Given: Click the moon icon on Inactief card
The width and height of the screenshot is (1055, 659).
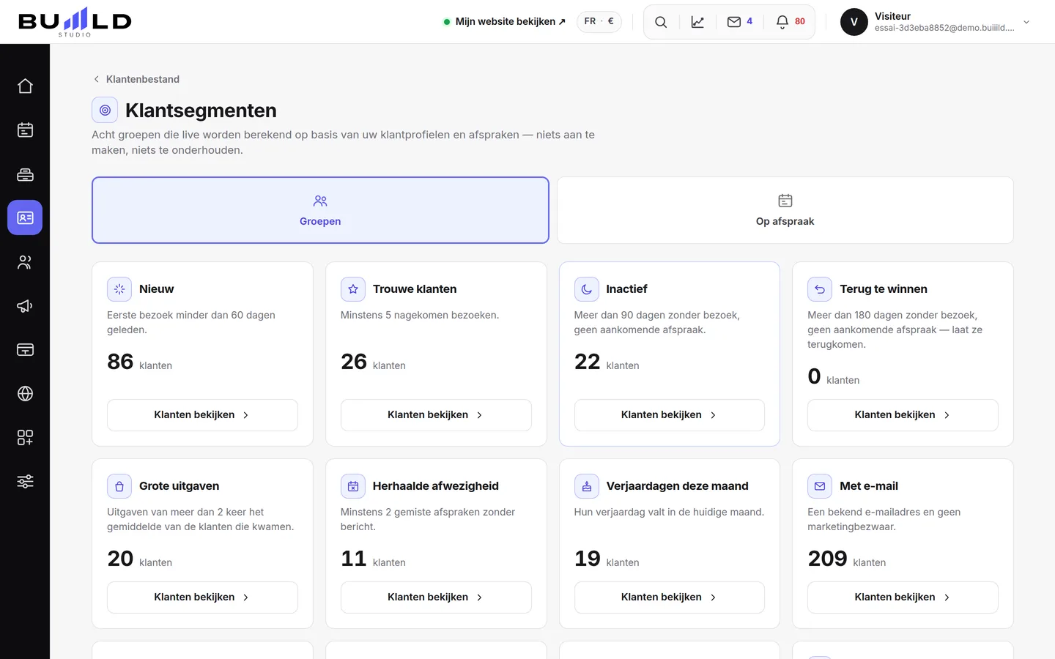Looking at the screenshot, I should 587,289.
